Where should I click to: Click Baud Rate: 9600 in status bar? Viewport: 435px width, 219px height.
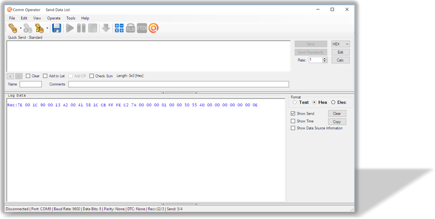click(x=67, y=209)
